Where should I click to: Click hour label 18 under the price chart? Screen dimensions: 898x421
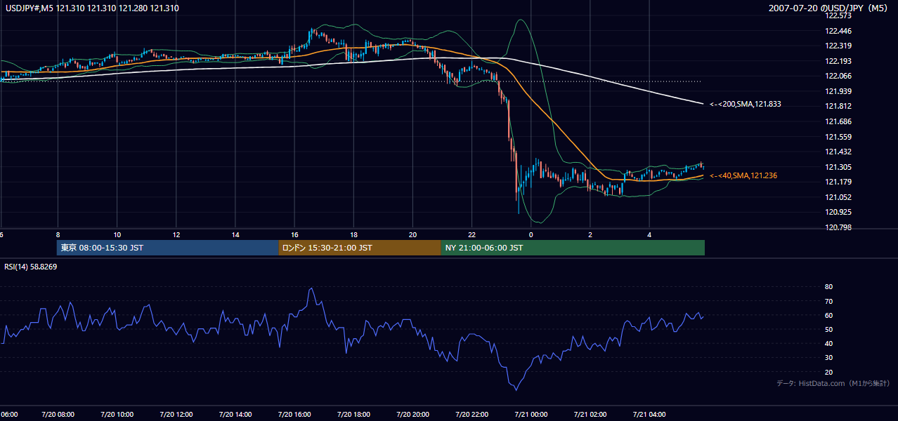353,234
